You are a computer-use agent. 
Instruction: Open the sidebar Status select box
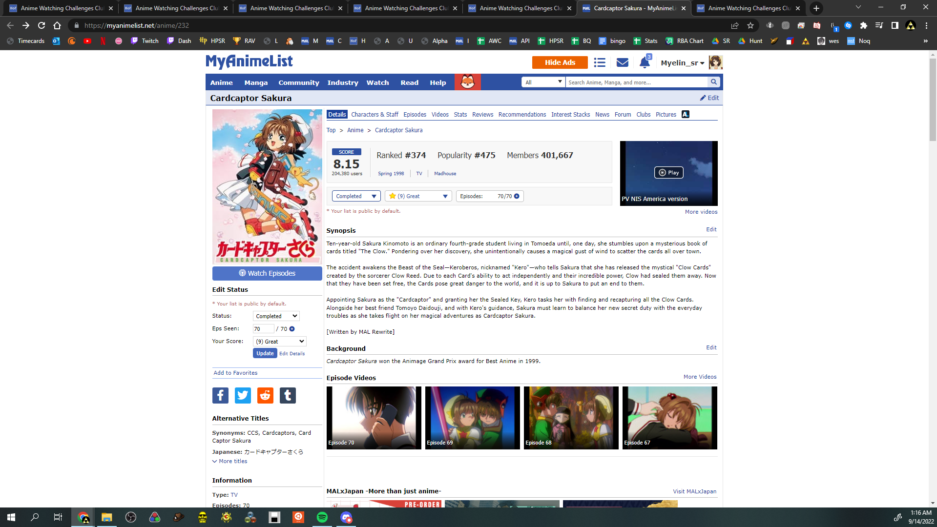click(x=276, y=316)
